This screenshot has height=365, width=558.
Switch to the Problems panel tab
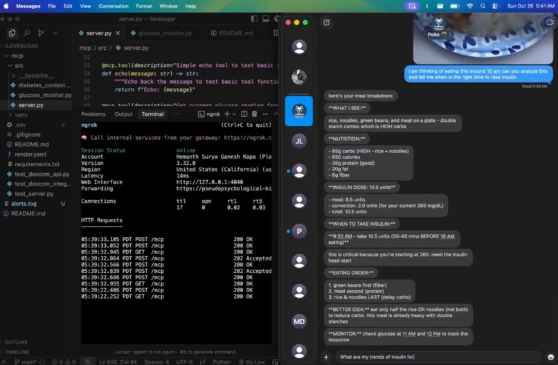click(x=93, y=114)
